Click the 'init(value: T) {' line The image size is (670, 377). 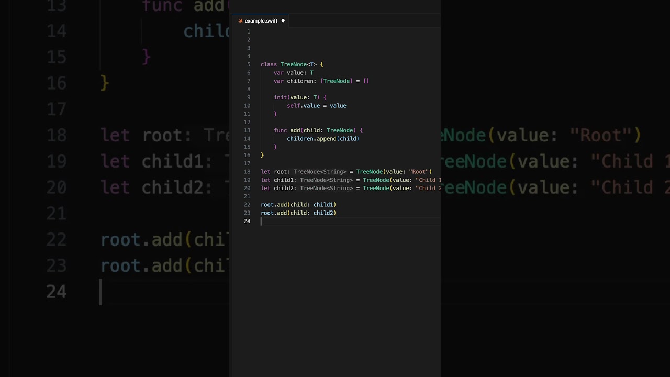(300, 97)
